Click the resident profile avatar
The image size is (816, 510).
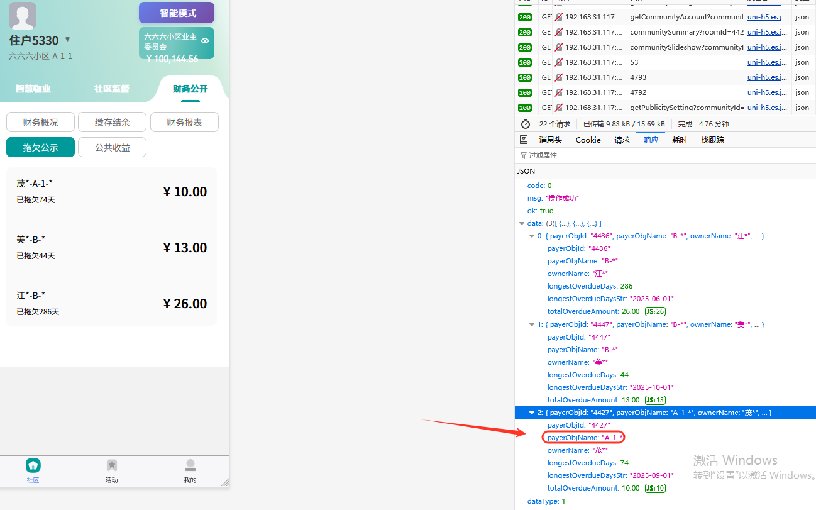[x=23, y=16]
